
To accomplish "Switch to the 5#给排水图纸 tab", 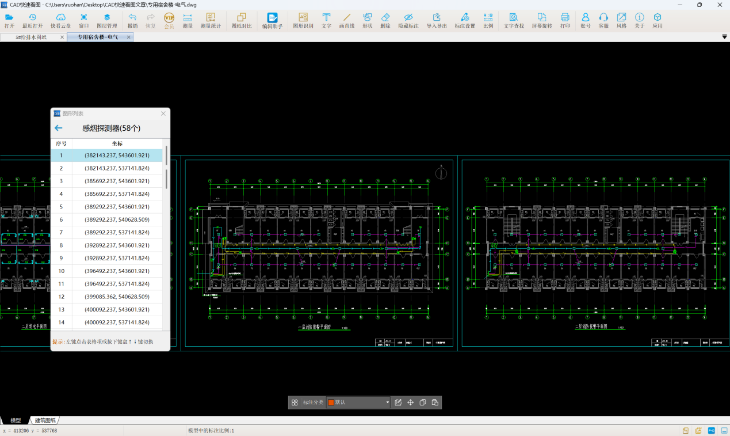I will point(32,37).
